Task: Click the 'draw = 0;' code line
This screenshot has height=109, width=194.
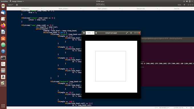Action: [x=33, y=13]
